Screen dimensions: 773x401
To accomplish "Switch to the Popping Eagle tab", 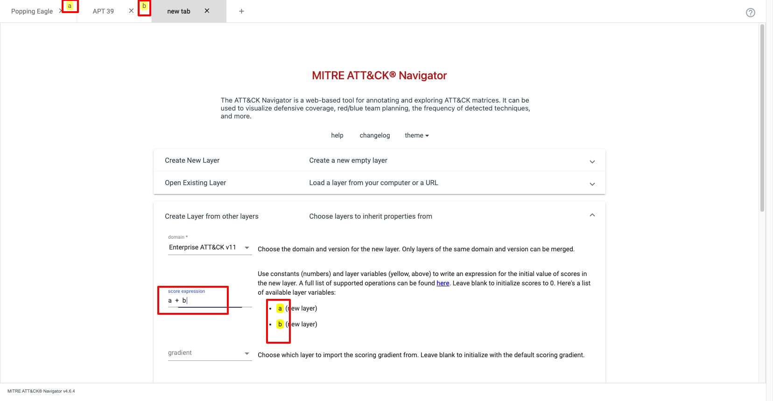I will click(x=32, y=11).
